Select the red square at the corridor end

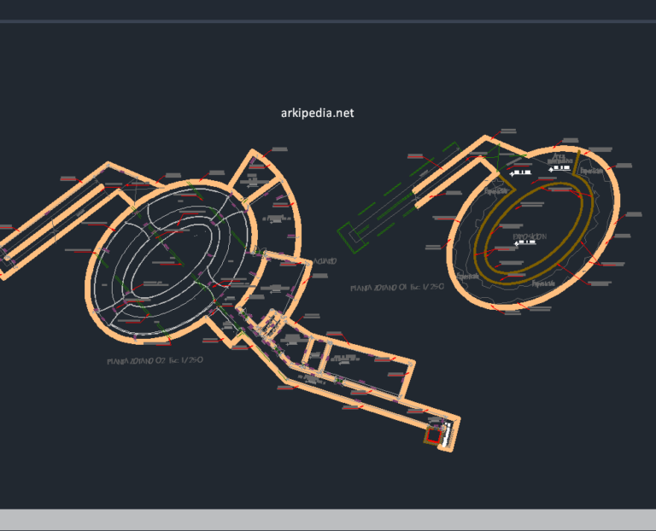(436, 435)
